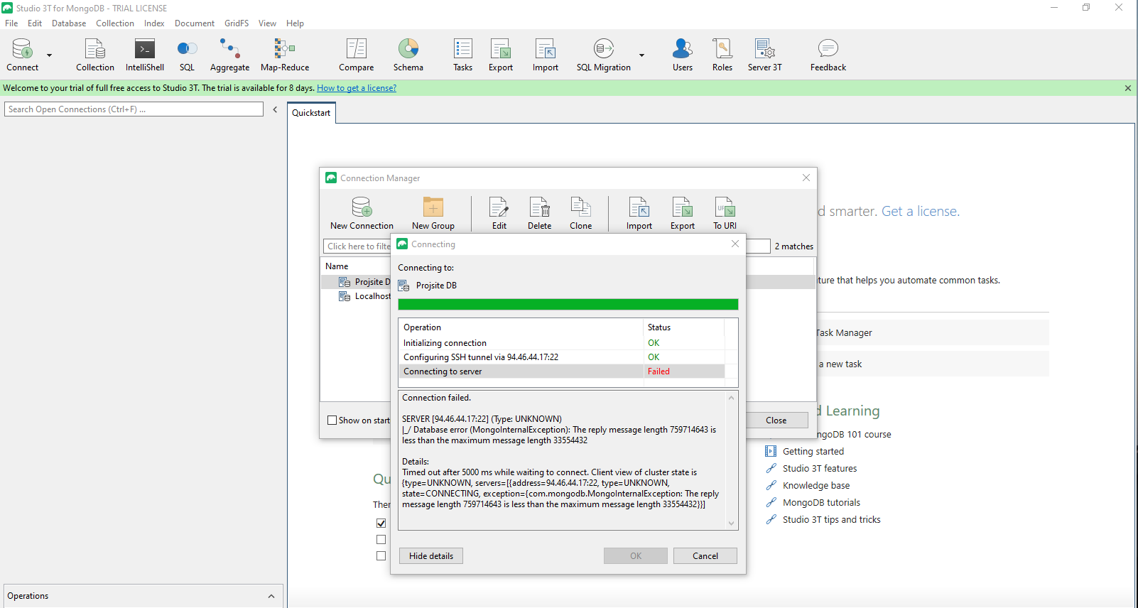The height and width of the screenshot is (608, 1138).
Task: Select the Quickstart tab
Action: point(311,113)
